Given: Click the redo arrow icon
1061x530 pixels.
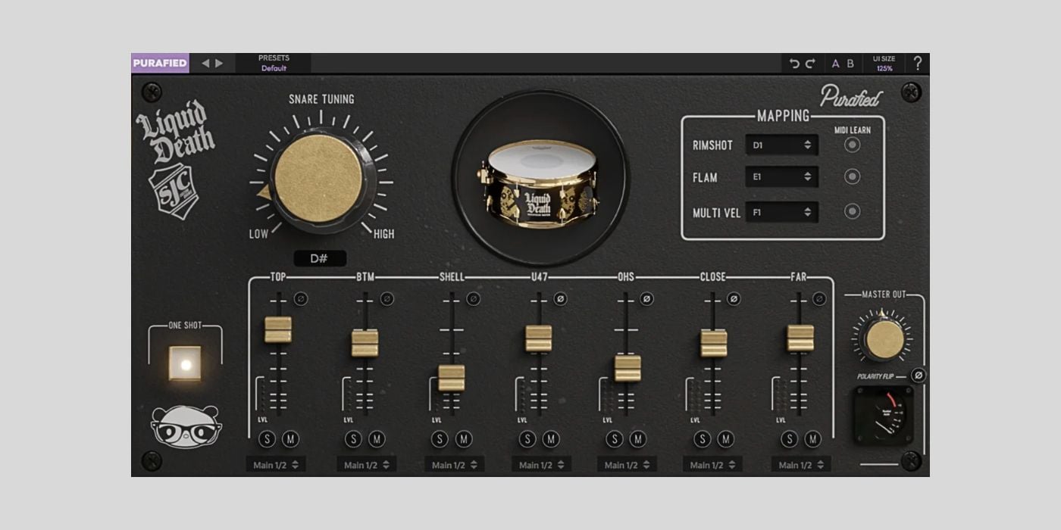Looking at the screenshot, I should tap(810, 64).
